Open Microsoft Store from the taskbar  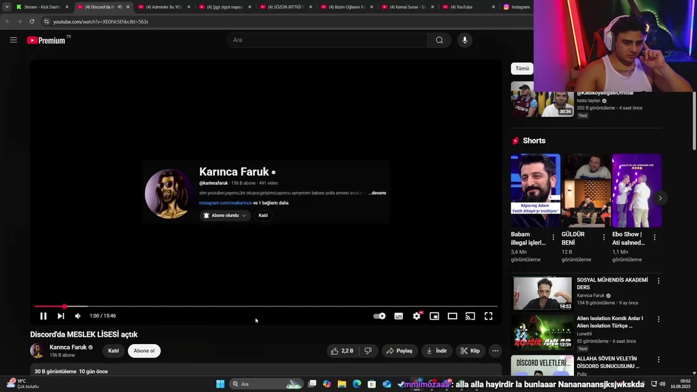tap(371, 384)
